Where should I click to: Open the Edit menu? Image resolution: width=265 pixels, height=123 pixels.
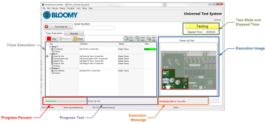click(x=49, y=8)
